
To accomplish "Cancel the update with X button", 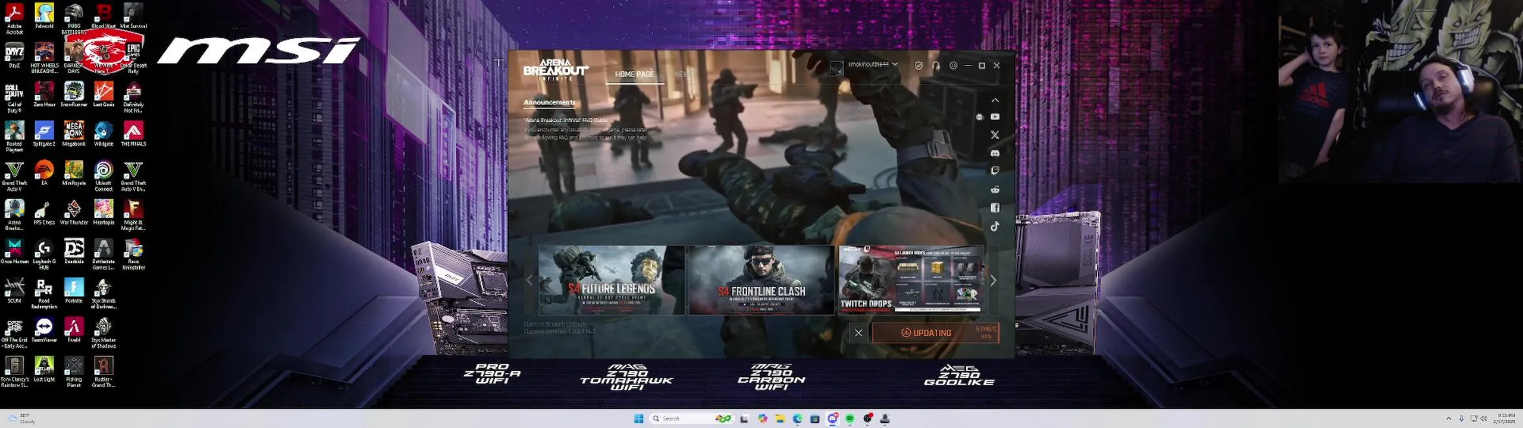I will (x=858, y=333).
